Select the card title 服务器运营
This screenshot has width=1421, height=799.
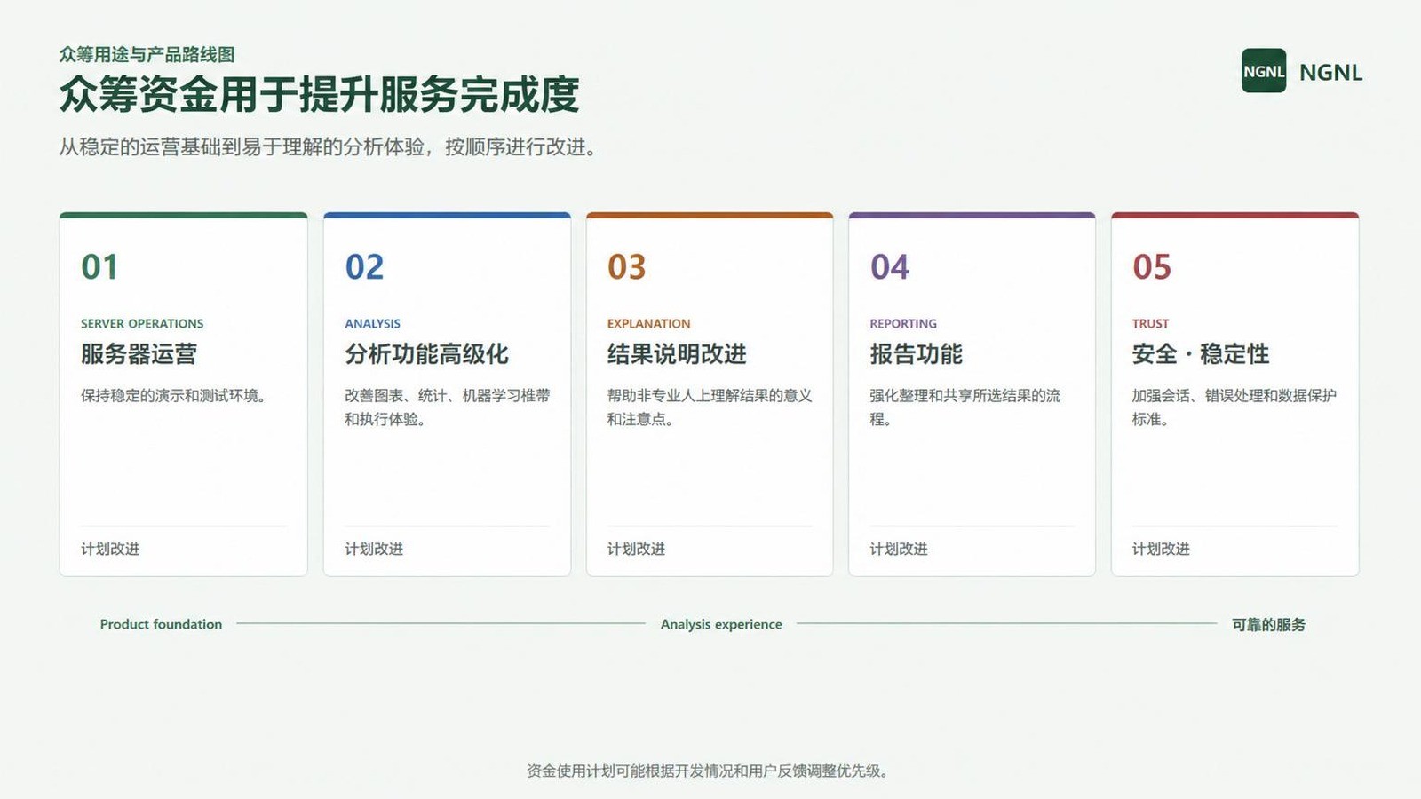coord(139,353)
